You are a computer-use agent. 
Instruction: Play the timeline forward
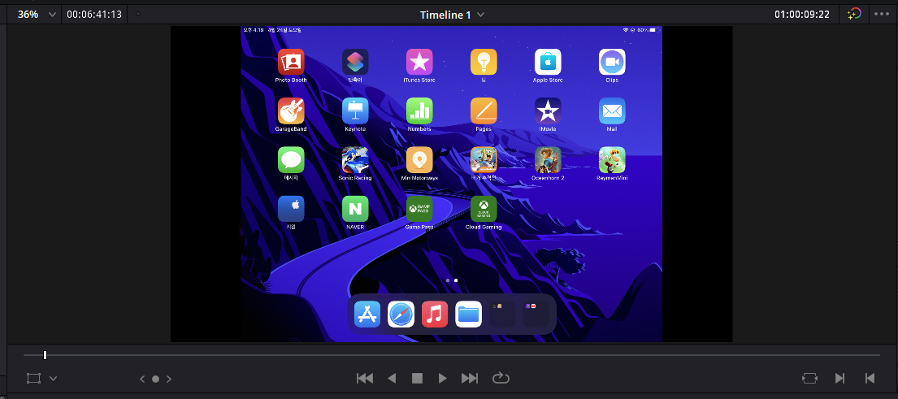[442, 378]
